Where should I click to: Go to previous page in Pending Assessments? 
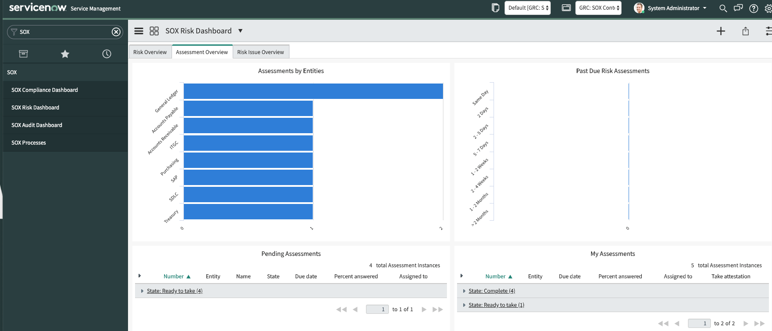[x=355, y=309]
